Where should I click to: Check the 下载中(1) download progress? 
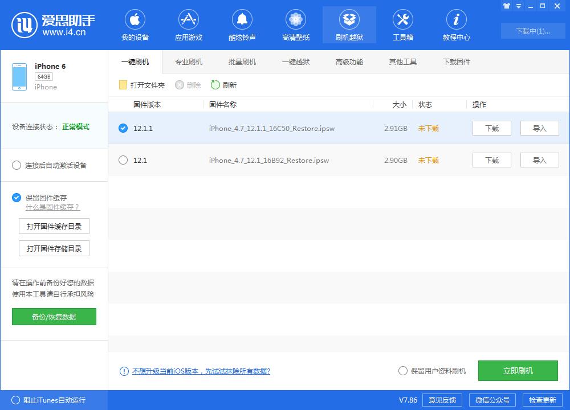coord(532,32)
